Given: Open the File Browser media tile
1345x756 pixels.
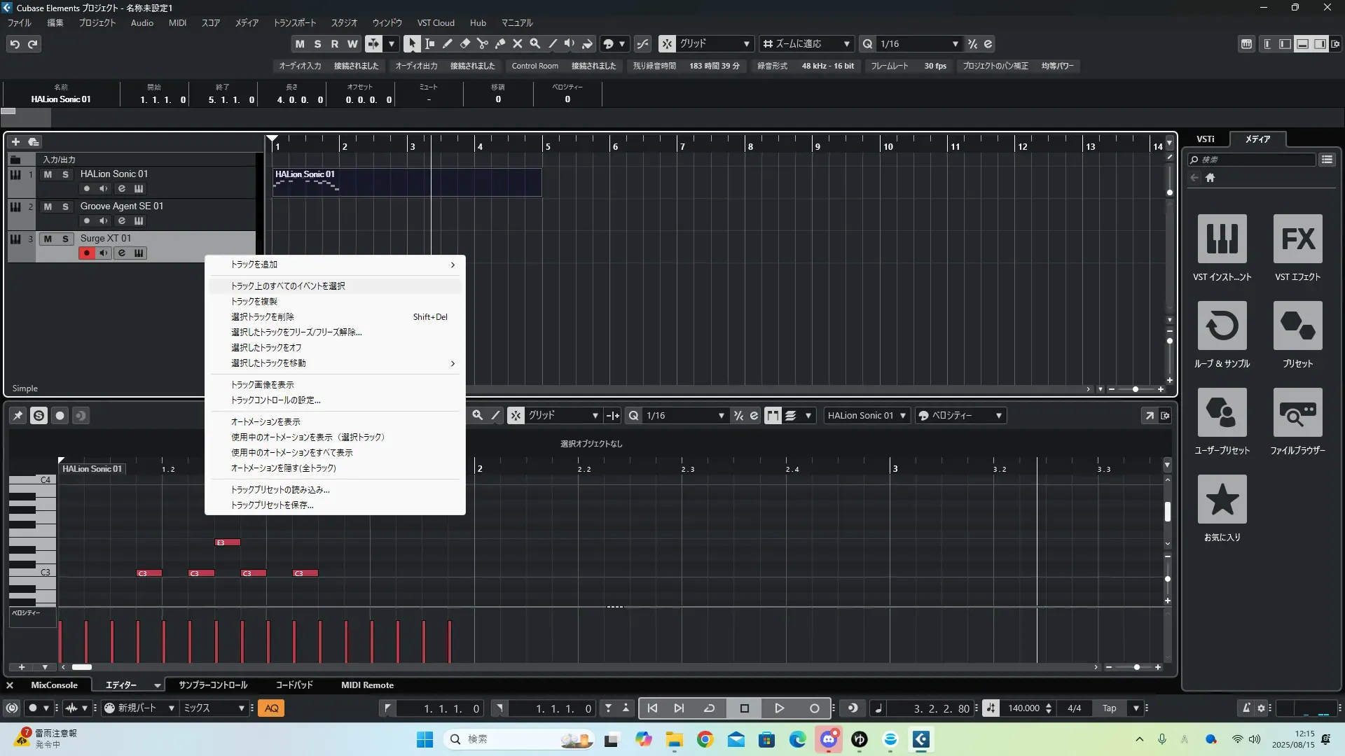Looking at the screenshot, I should pyautogui.click(x=1297, y=412).
